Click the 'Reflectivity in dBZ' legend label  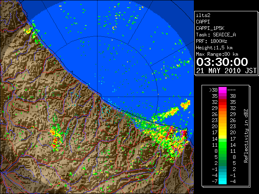pyautogui.click(x=246, y=136)
